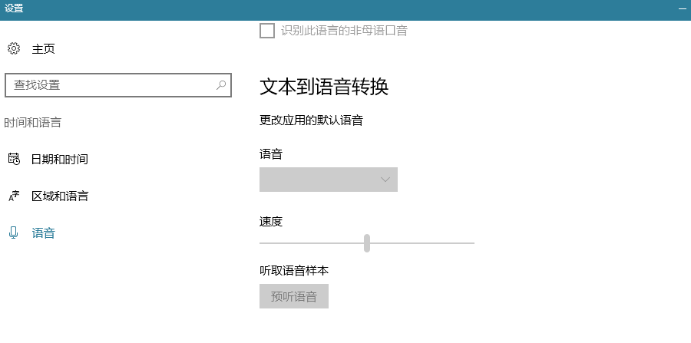This screenshot has height=343, width=691.
Task: Click the calendar clock icon
Action: [14, 160]
